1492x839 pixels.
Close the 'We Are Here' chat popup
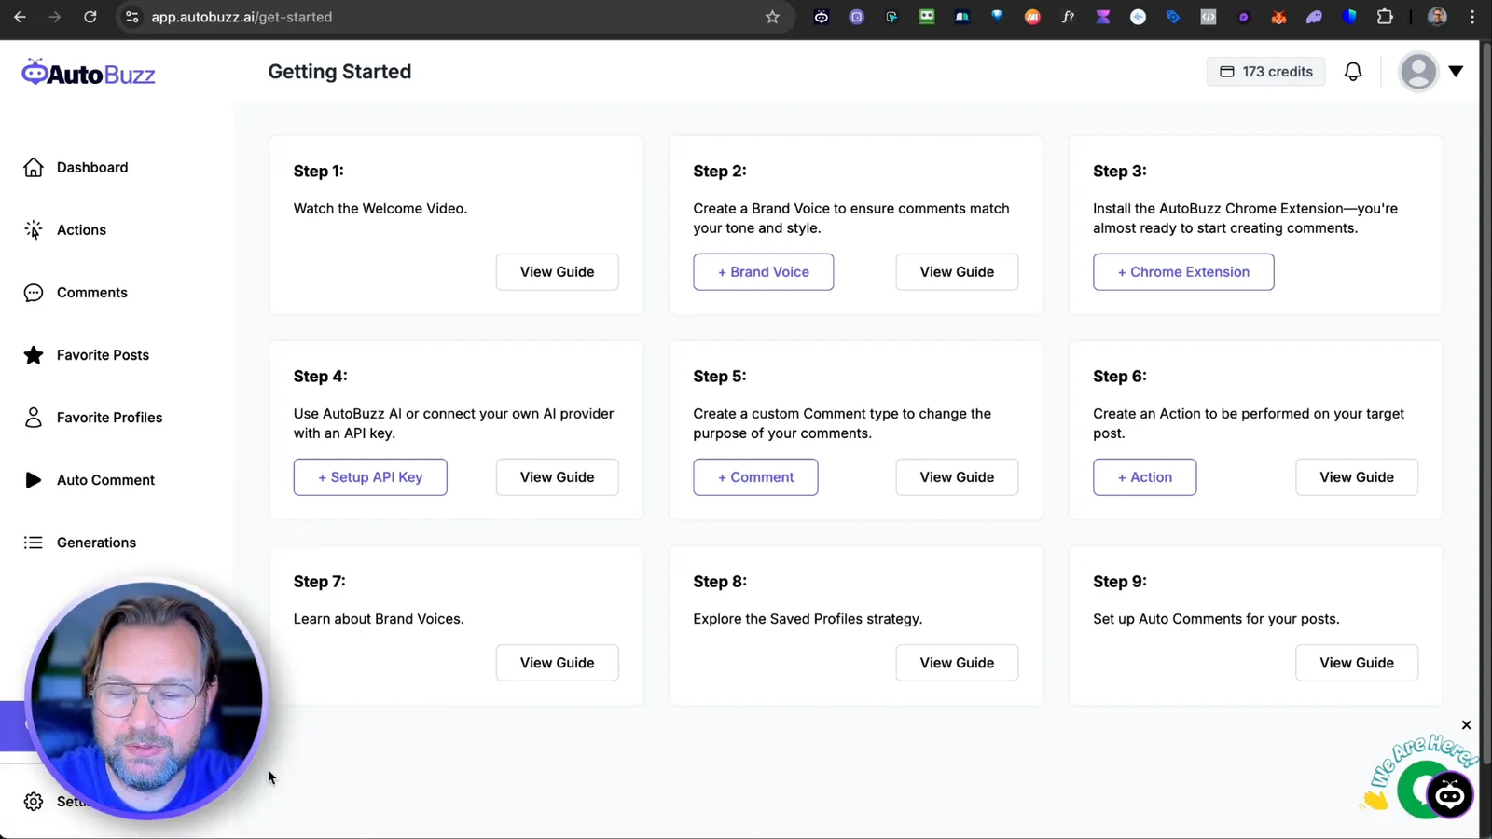coord(1466,725)
